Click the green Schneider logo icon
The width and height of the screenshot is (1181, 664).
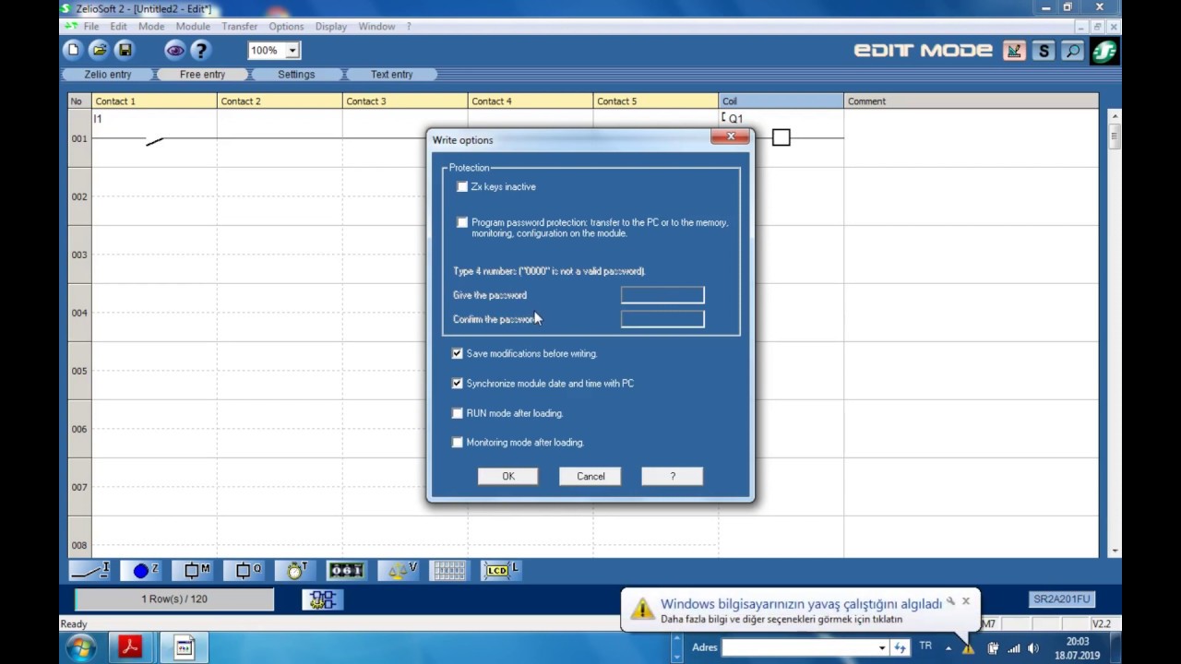(x=1103, y=51)
